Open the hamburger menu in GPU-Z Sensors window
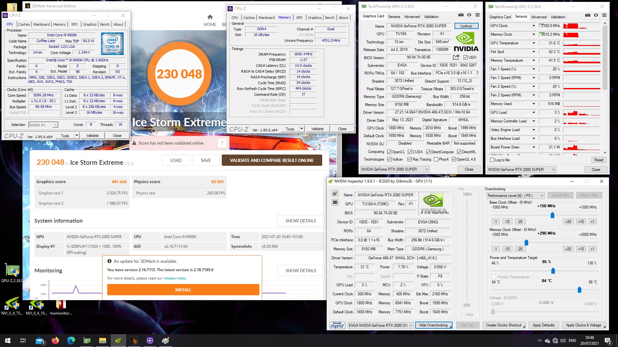 tap(604, 15)
